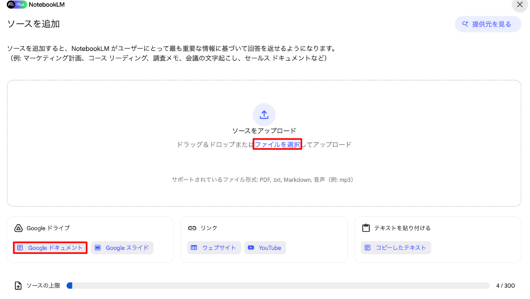Click the Google ドライブ section label
530x299 pixels.
tap(48, 228)
